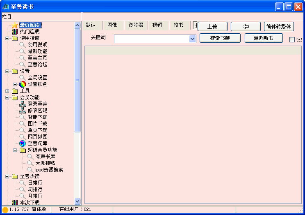
Task: Click the network icon beside 修改密码
Action: pos(23,111)
